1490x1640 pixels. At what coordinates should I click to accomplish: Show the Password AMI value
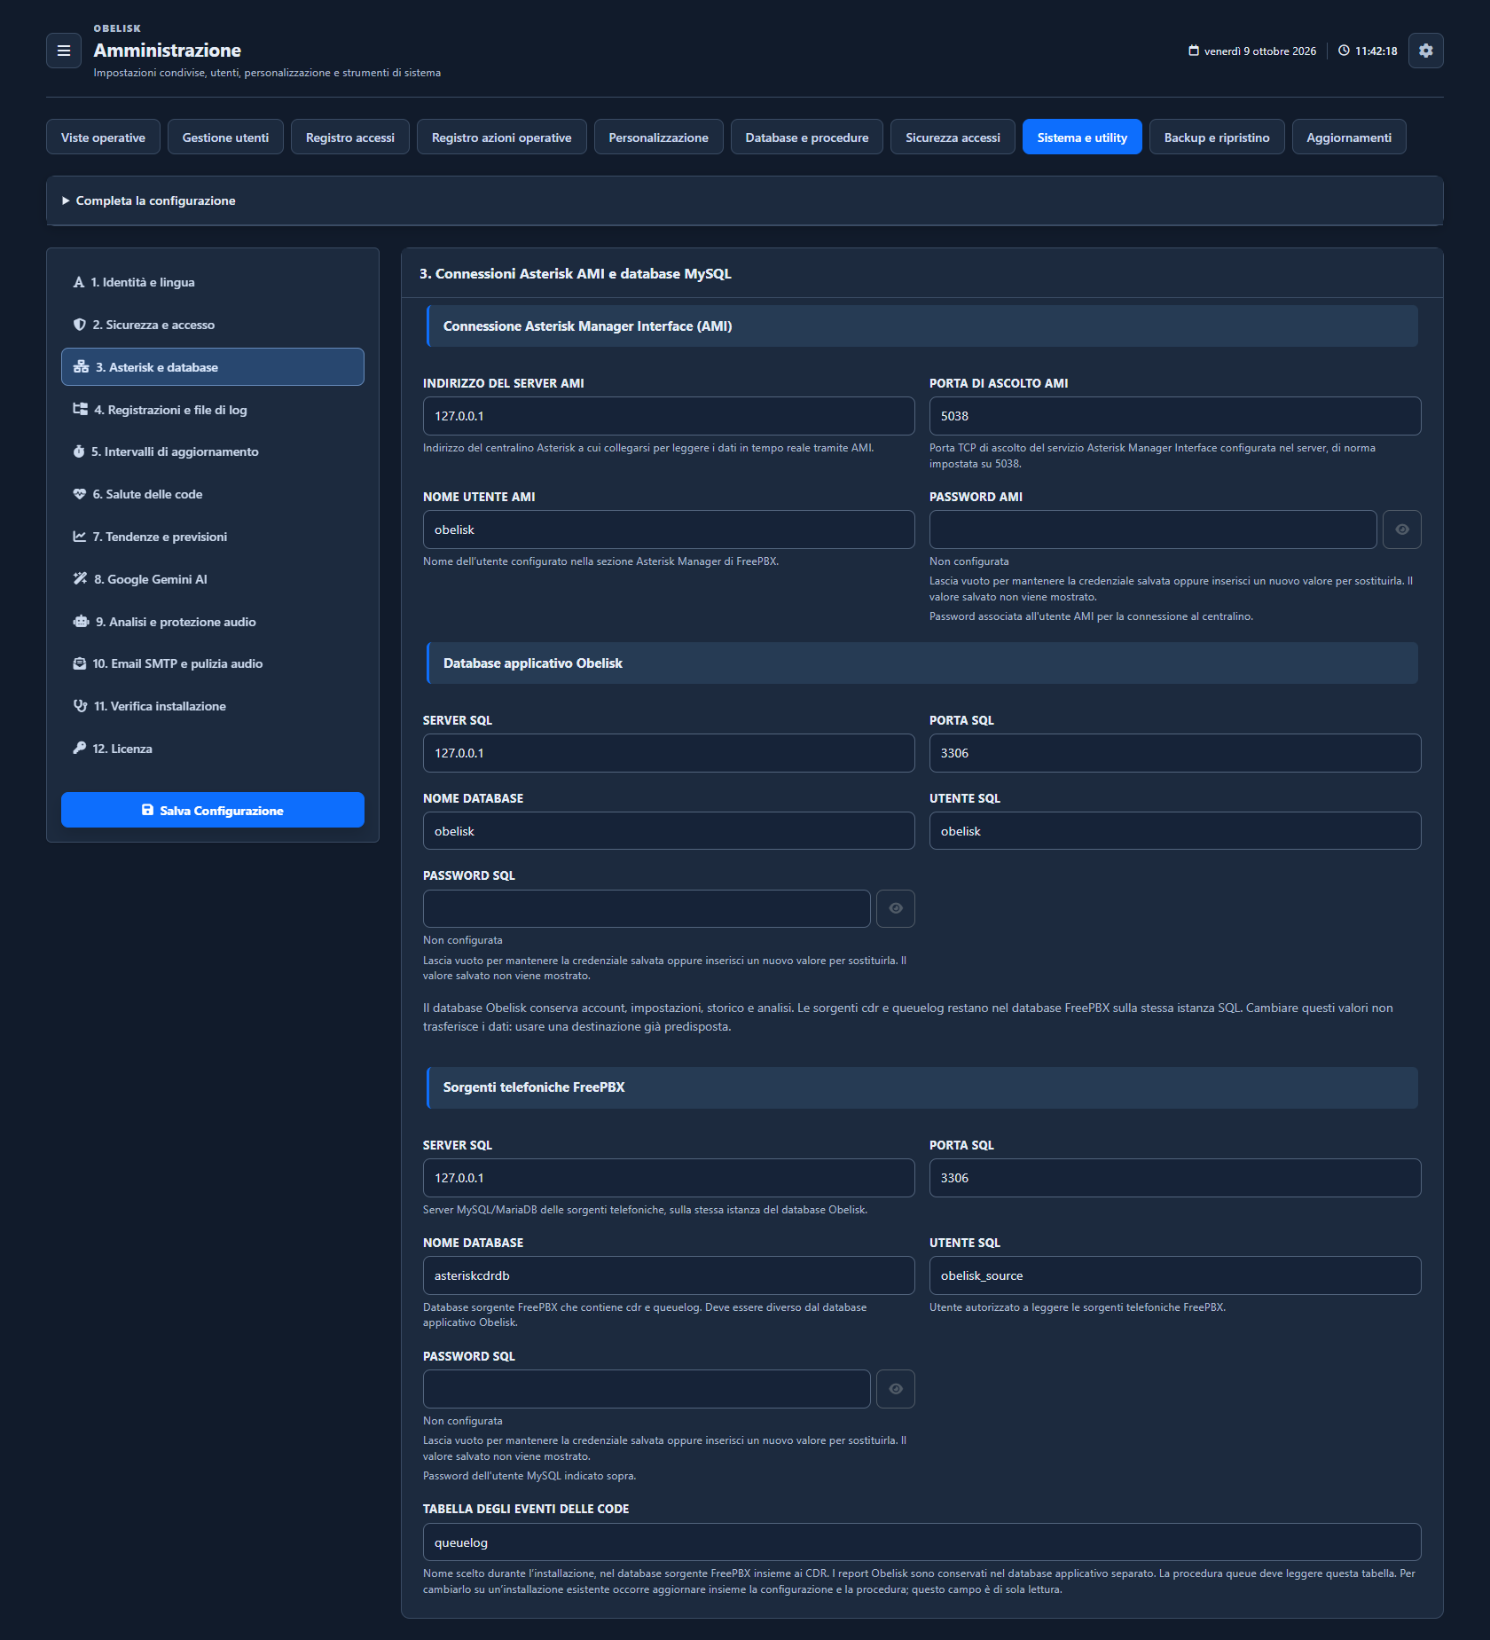1401,530
